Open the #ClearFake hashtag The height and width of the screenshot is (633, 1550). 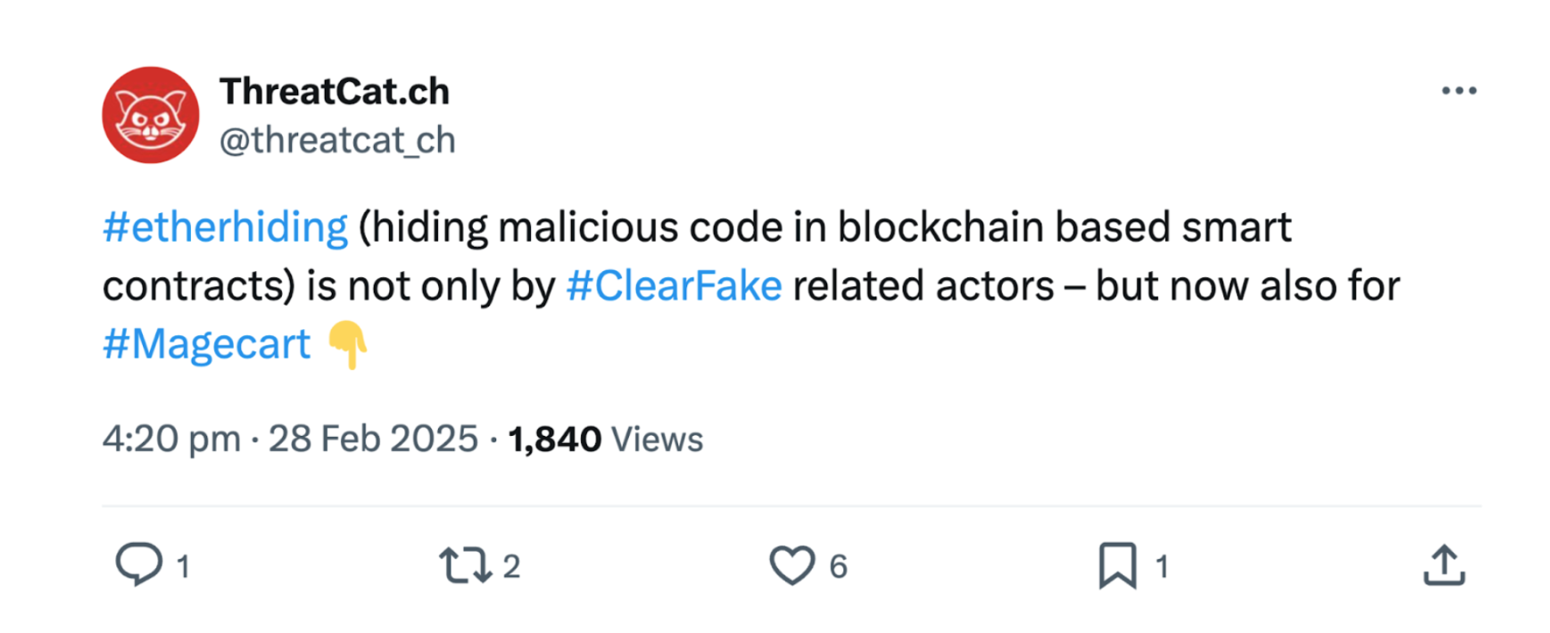[x=674, y=286]
